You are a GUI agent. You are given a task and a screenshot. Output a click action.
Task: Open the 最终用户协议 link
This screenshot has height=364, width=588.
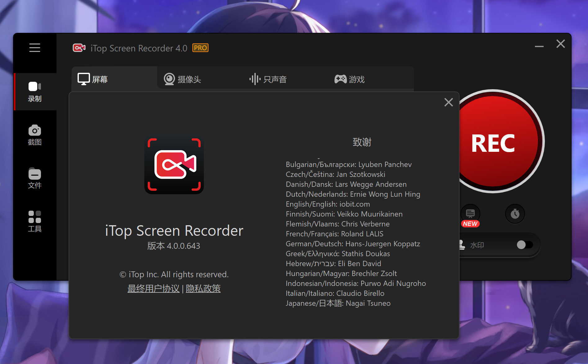point(153,288)
